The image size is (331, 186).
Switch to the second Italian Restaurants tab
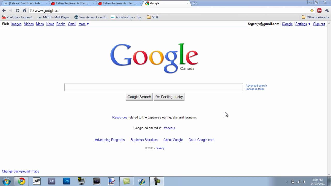point(119,3)
